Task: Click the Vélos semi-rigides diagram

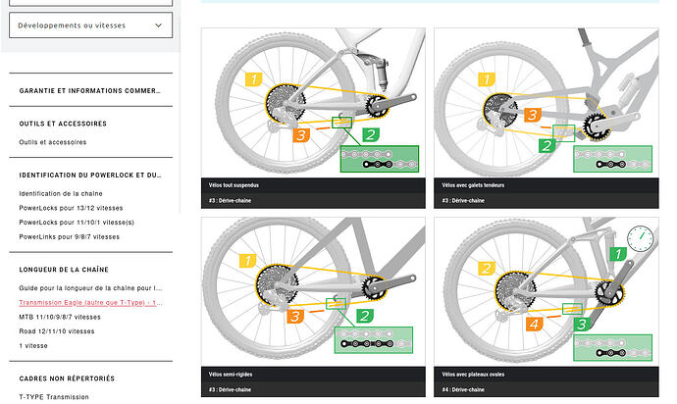Action: 313,292
